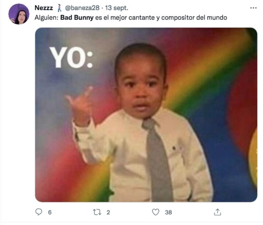Open the reply speech bubble icon
Viewport: 263px width, 225px height.
point(39,212)
